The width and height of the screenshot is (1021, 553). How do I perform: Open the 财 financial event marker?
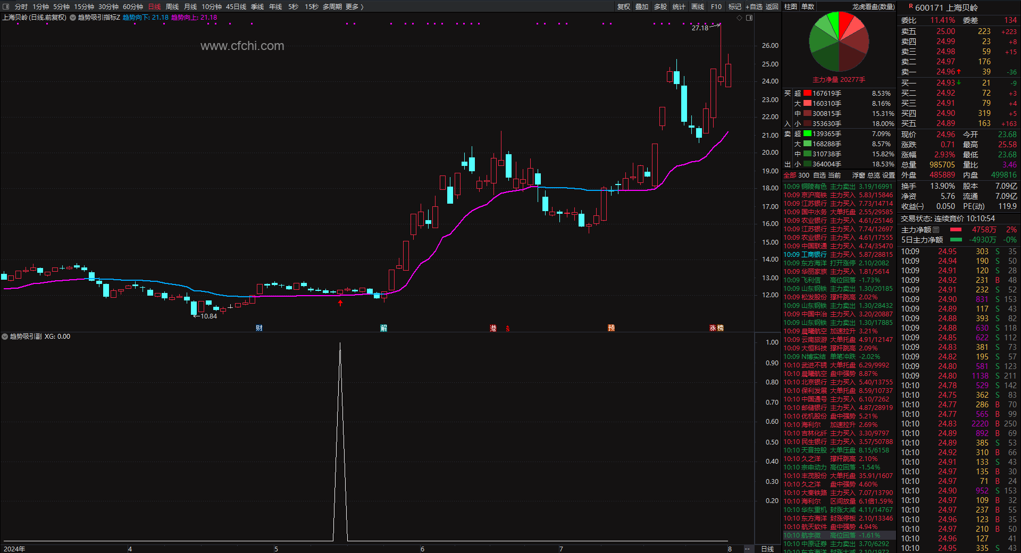(x=259, y=328)
